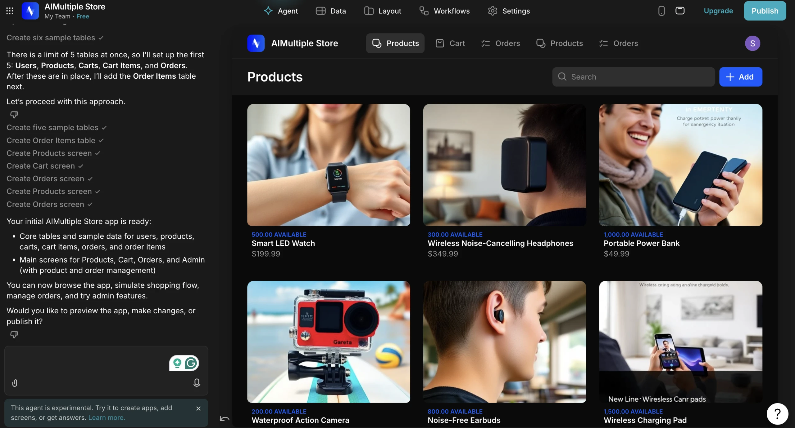Click the preview app logo beside AIMultiple Store
Image resolution: width=795 pixels, height=428 pixels.
pyautogui.click(x=256, y=43)
